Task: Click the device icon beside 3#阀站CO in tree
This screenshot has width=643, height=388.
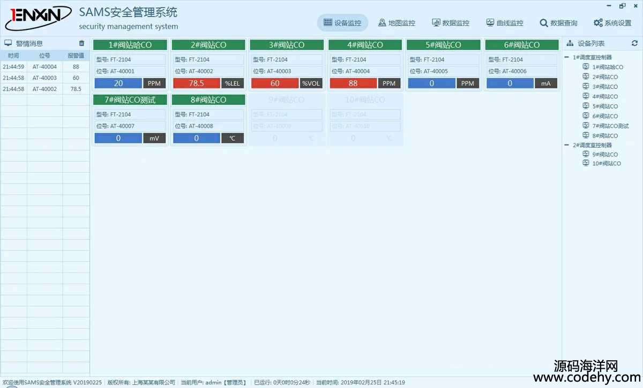Action: click(x=586, y=87)
